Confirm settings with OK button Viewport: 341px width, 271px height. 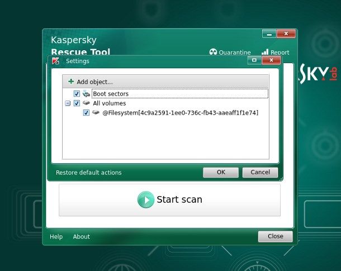pyautogui.click(x=221, y=172)
